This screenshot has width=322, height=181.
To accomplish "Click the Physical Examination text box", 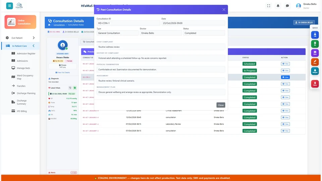I will coord(161,70).
